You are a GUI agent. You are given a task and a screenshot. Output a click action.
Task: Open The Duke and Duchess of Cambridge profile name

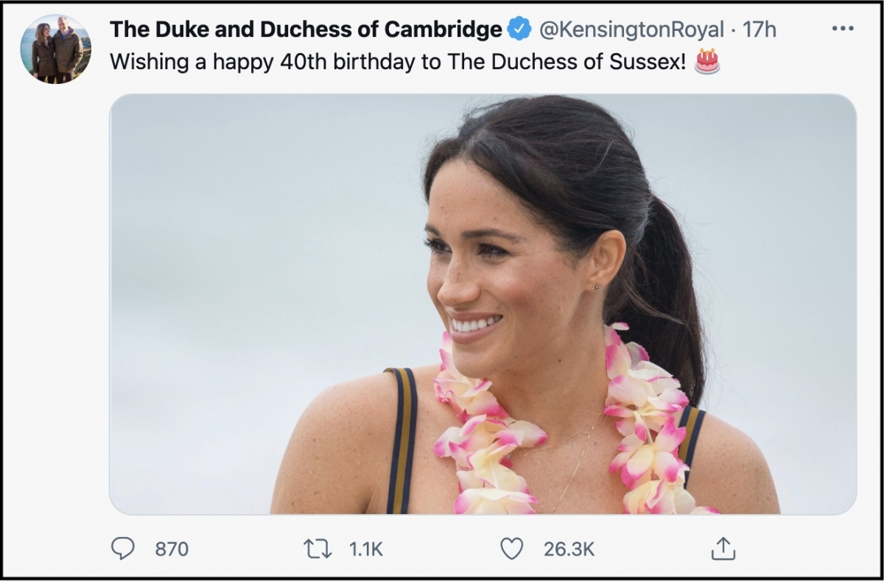point(306,30)
